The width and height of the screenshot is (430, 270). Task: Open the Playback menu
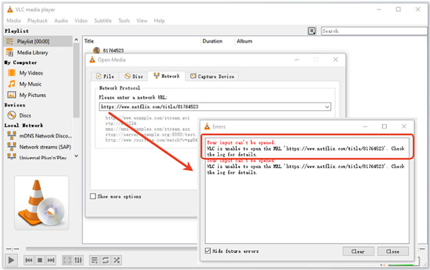tap(37, 20)
